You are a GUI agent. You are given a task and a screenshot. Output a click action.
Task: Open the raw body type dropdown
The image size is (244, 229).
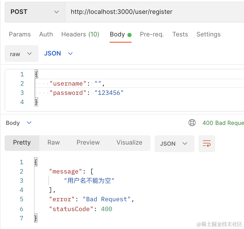(22, 53)
